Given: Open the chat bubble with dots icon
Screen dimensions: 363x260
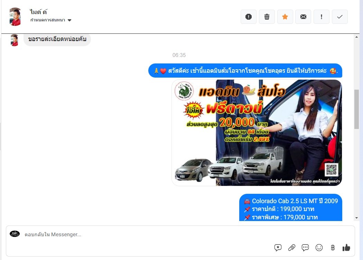Looking at the screenshot, I should pyautogui.click(x=305, y=248).
